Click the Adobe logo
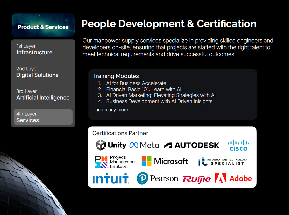 pyautogui.click(x=234, y=178)
